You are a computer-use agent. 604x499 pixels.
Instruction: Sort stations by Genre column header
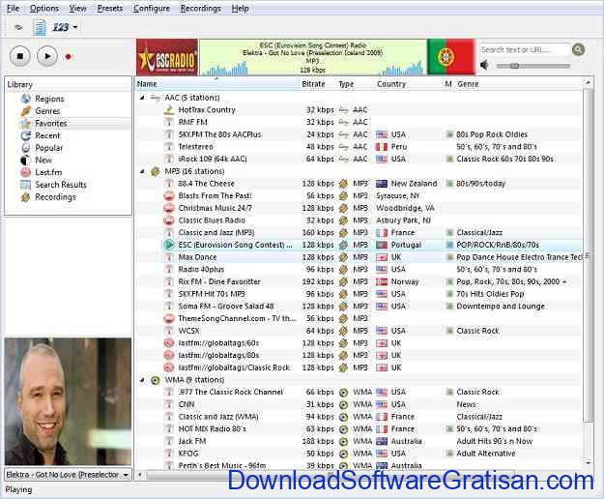point(469,83)
